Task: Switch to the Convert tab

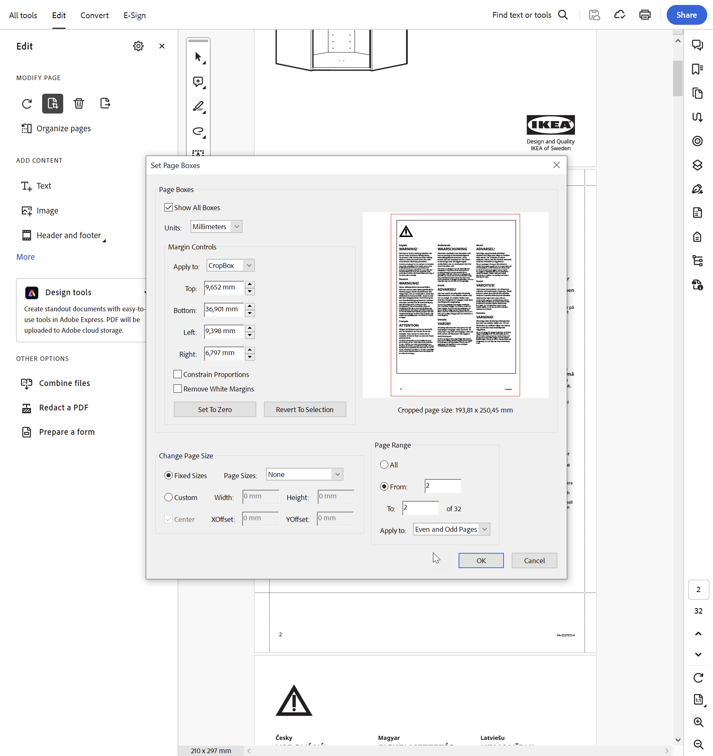Action: 94,15
